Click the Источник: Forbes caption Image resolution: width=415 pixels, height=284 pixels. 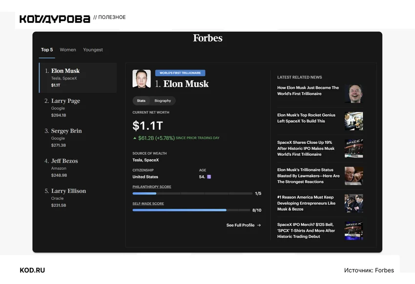(369, 270)
